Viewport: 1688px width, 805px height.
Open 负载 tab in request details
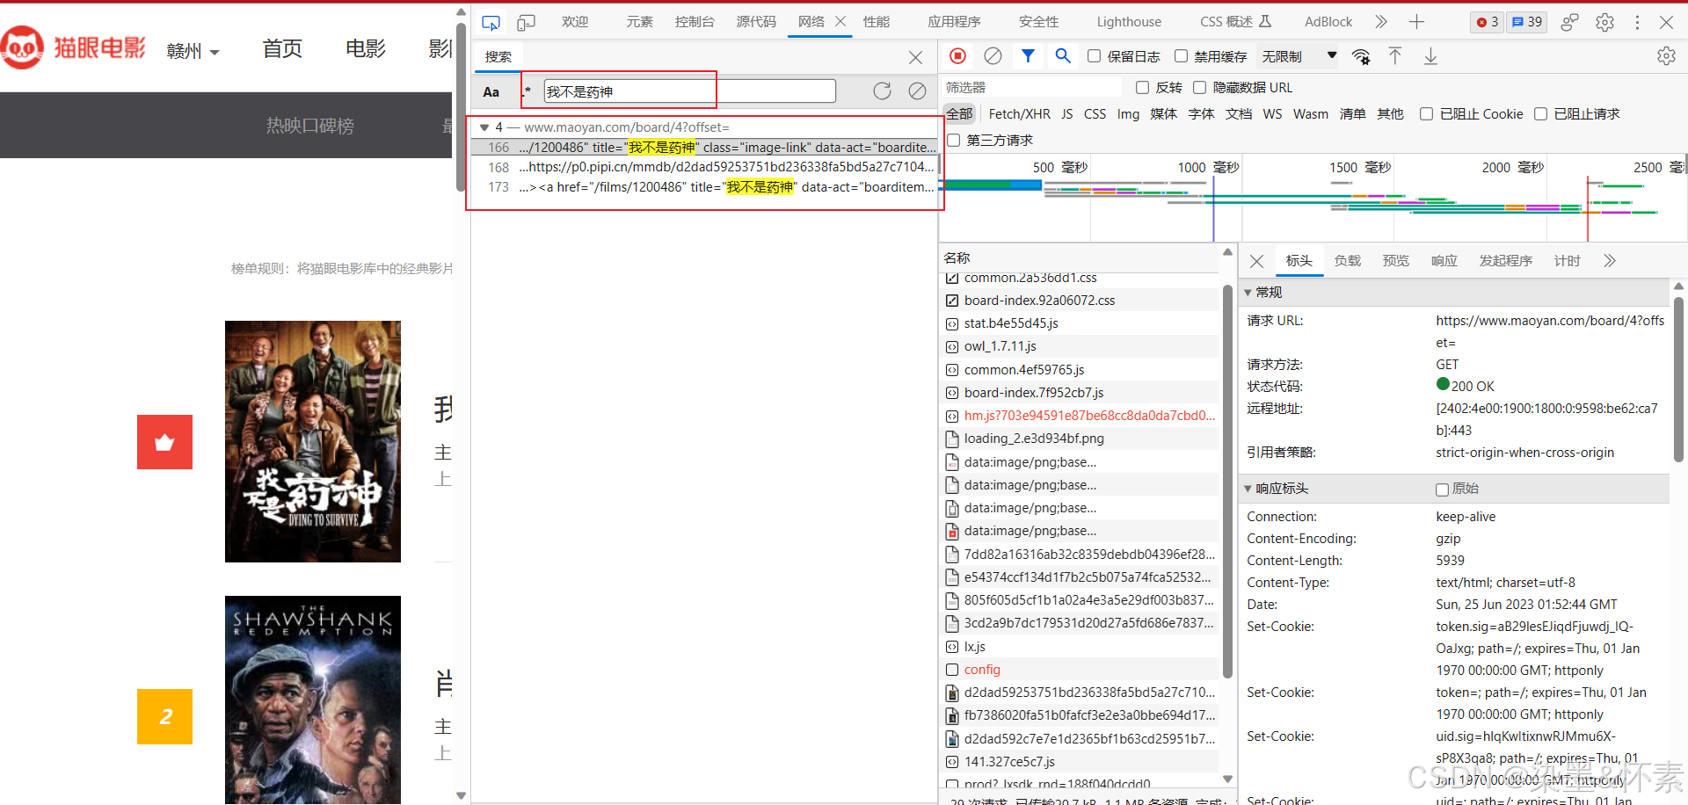[1347, 261]
